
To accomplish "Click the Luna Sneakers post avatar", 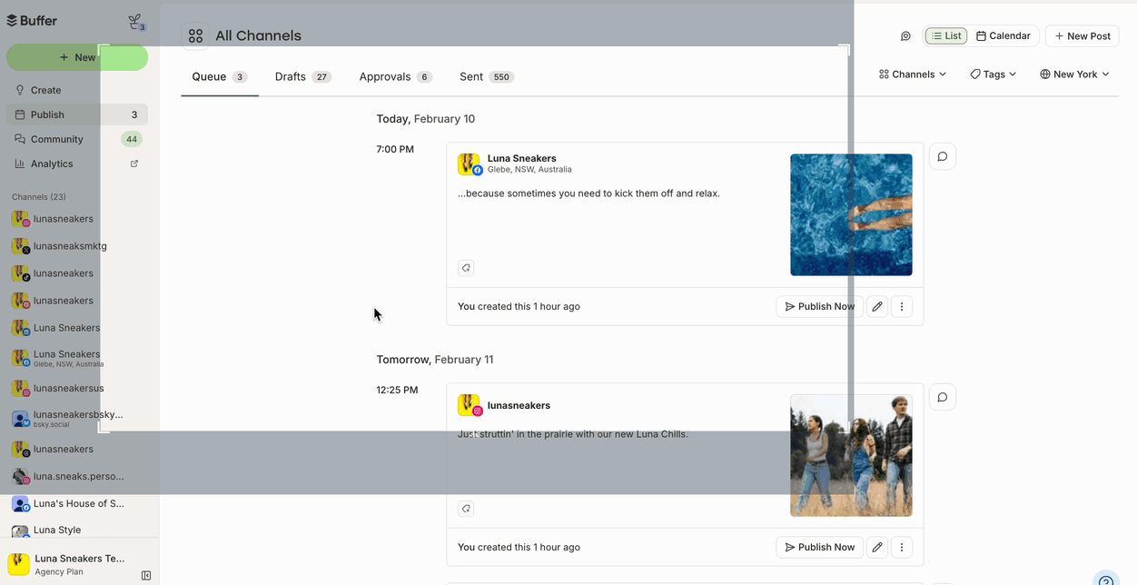I will tap(469, 164).
